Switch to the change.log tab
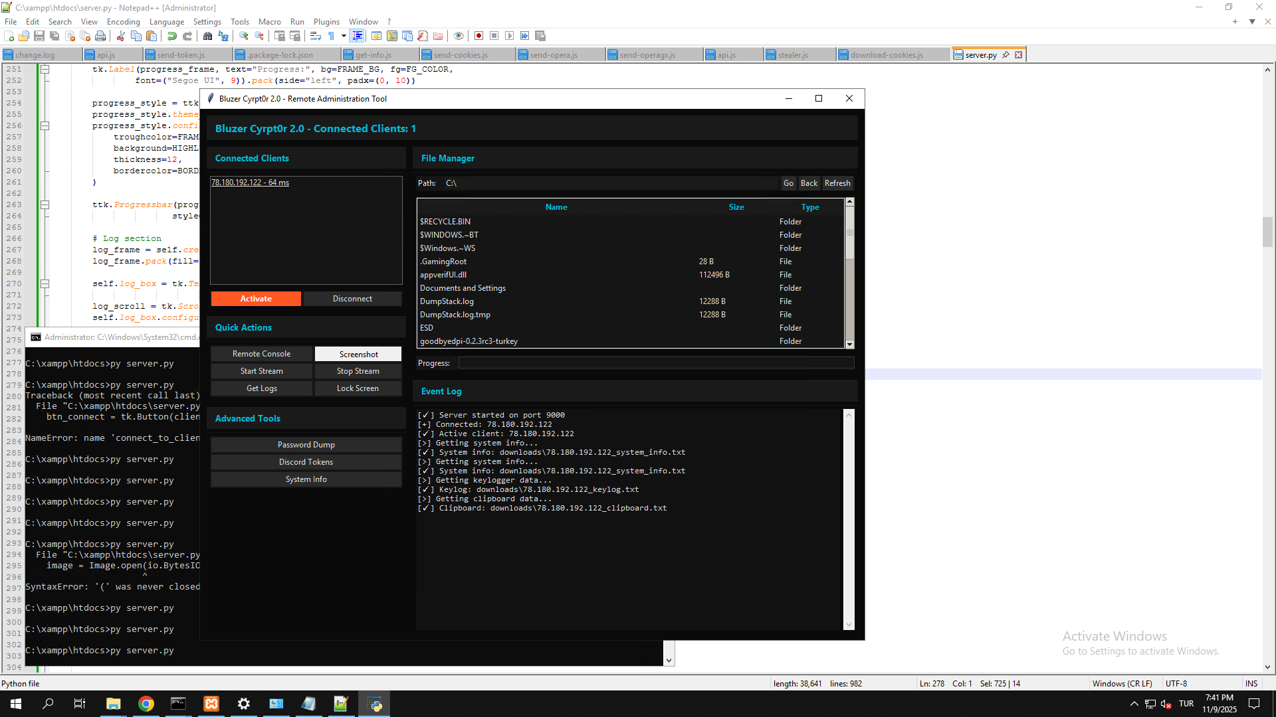The image size is (1276, 717). (x=35, y=55)
